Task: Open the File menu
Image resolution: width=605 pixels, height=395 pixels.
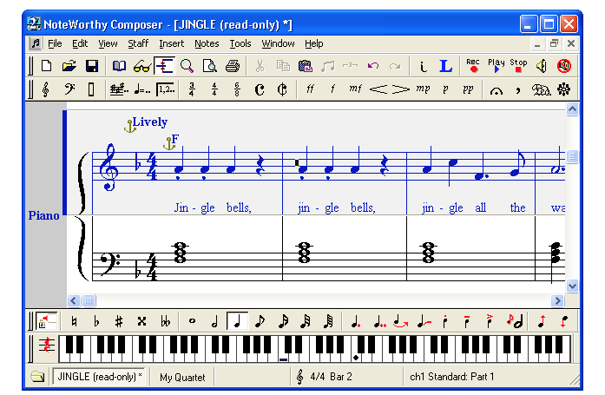Action: [55, 43]
